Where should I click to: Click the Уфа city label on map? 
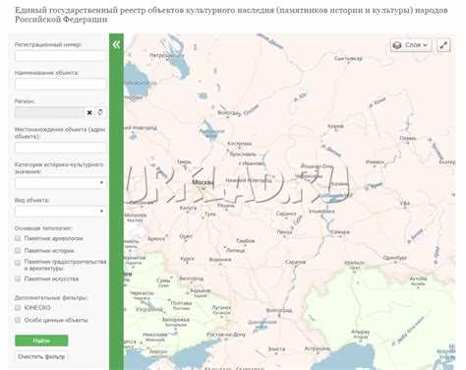(405, 203)
